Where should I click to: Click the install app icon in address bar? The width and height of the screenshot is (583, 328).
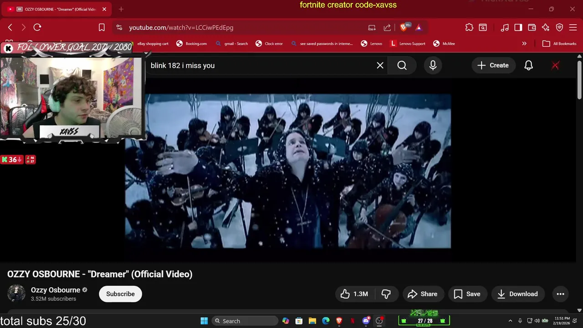tap(372, 27)
